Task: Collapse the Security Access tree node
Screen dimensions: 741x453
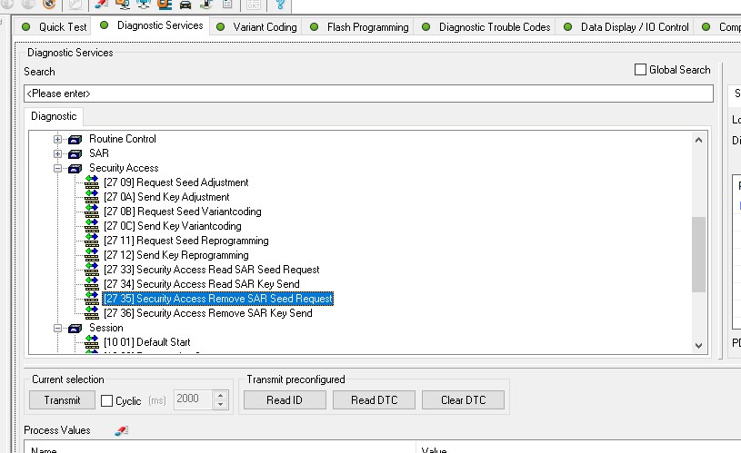Action: pos(58,168)
